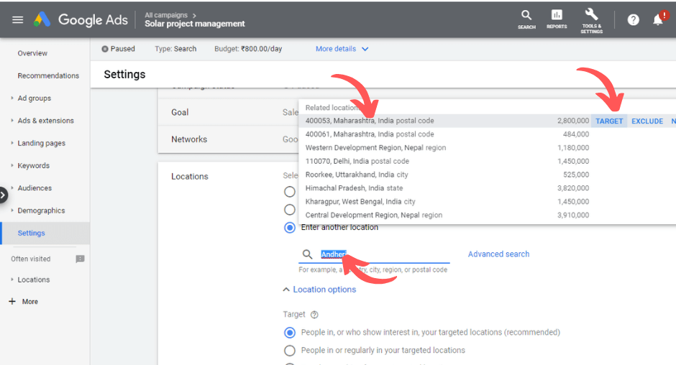This screenshot has width=676, height=365.
Task: Select the Enter another location radio
Action: click(290, 228)
